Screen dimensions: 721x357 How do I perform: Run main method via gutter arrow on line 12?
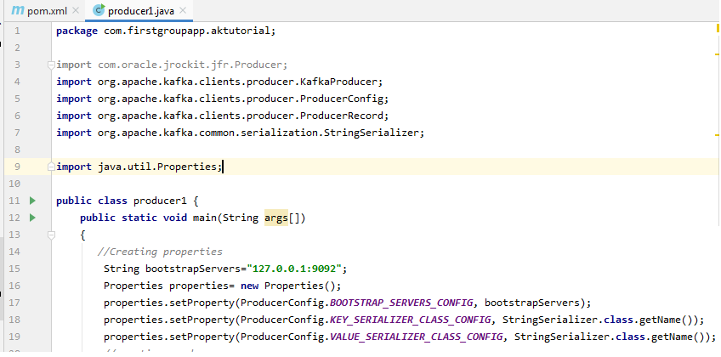pos(32,218)
